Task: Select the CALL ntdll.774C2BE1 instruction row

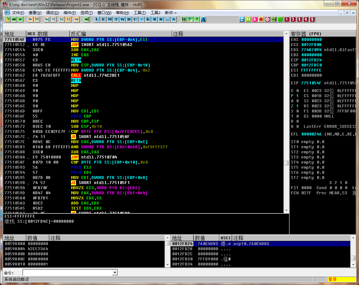Action: pos(144,75)
